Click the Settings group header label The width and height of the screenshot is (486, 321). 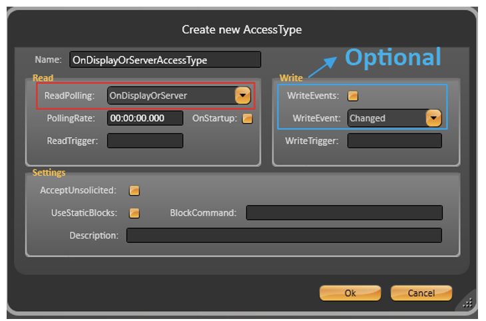click(x=49, y=172)
